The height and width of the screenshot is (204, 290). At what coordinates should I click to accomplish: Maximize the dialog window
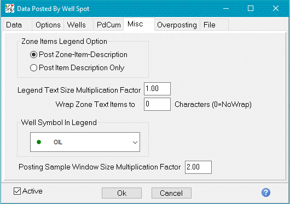tap(251, 8)
